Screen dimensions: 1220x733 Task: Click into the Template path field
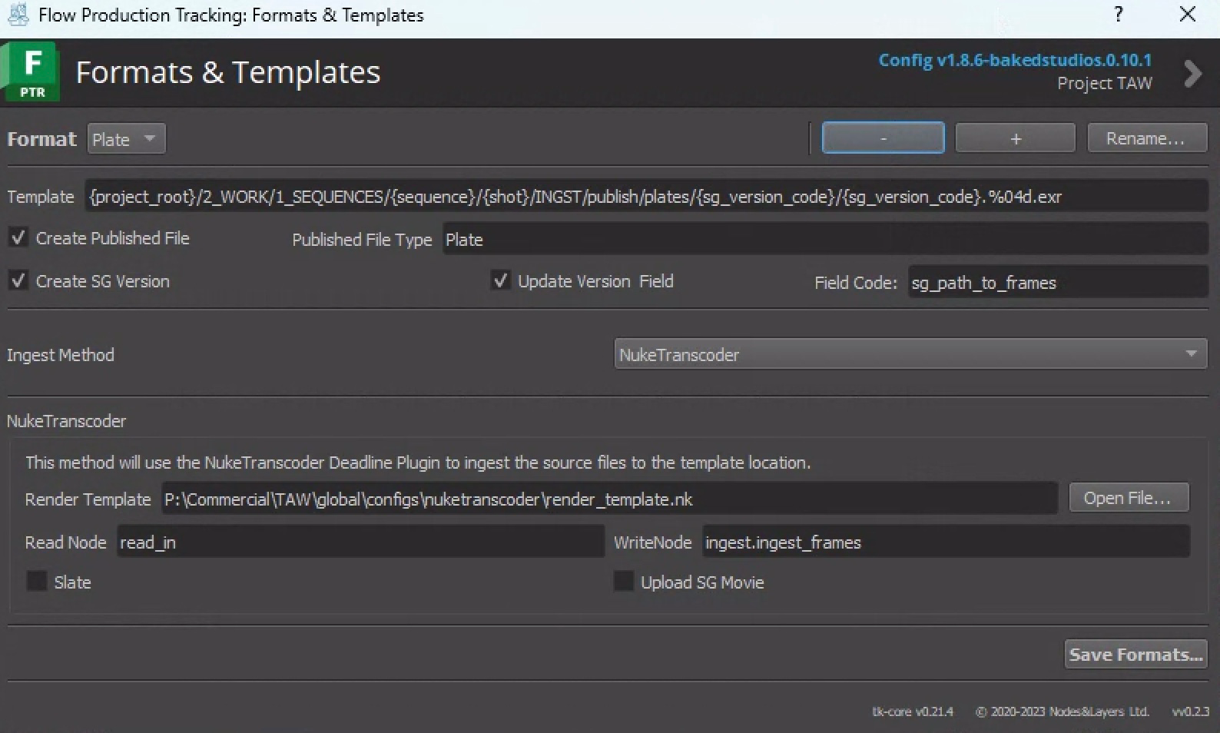[645, 197]
